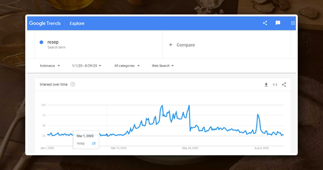Click the chart peak near May 24, 2020
This screenshot has height=170, width=323.
coord(189,105)
